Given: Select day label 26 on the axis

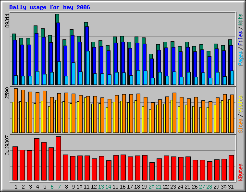Looking at the screenshot, I should click(195, 187).
